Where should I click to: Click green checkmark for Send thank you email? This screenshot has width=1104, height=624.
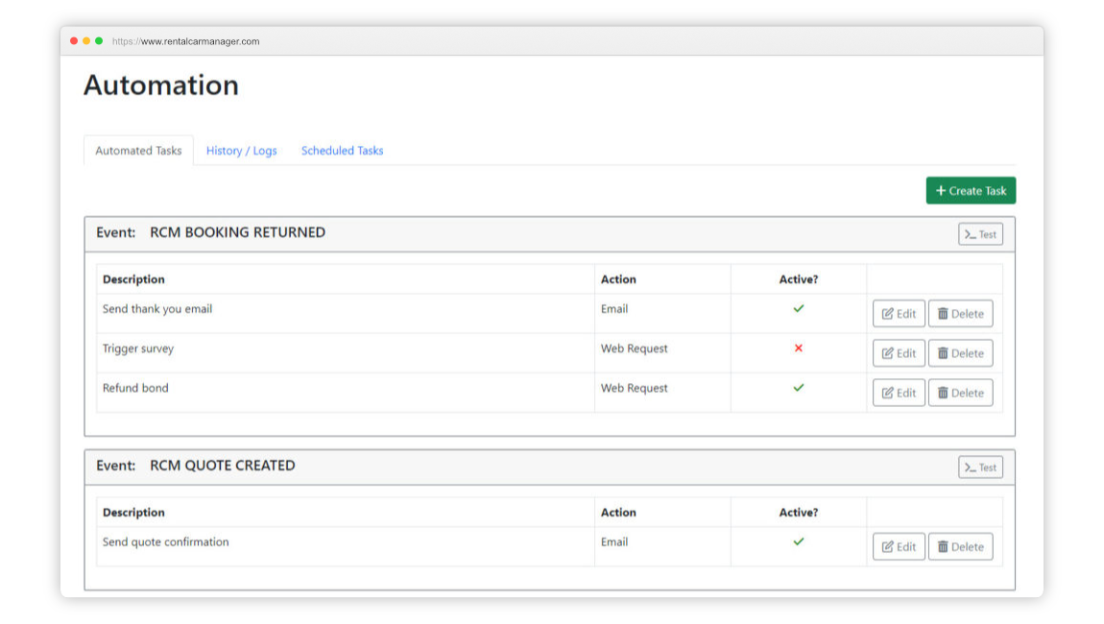[x=798, y=309]
